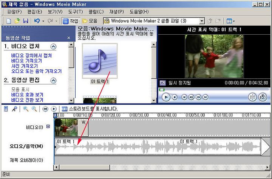272x179 pixels.
Task: Zoom out the timeline
Action: click(x=34, y=109)
